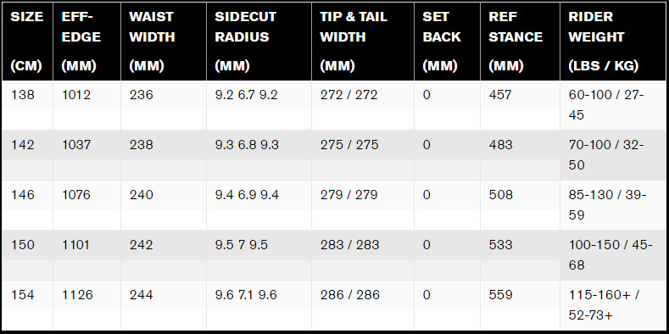The height and width of the screenshot is (334, 669).
Task: Click the SIZE (CM) column header
Action: pos(27,42)
